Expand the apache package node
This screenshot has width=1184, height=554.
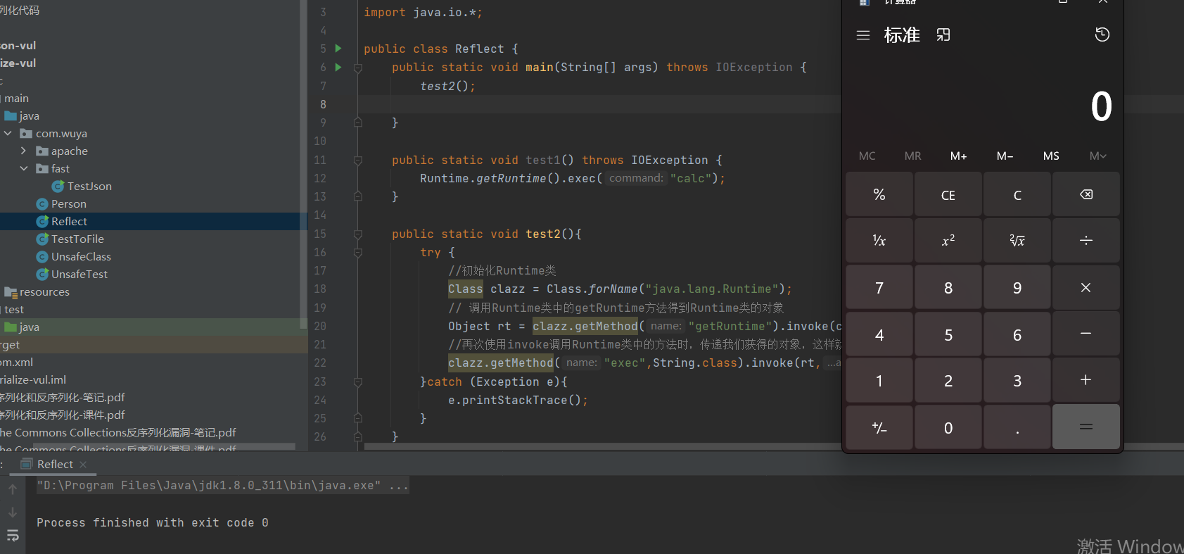(24, 151)
